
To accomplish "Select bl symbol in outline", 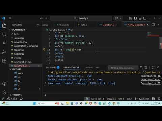I will (19, 81).
